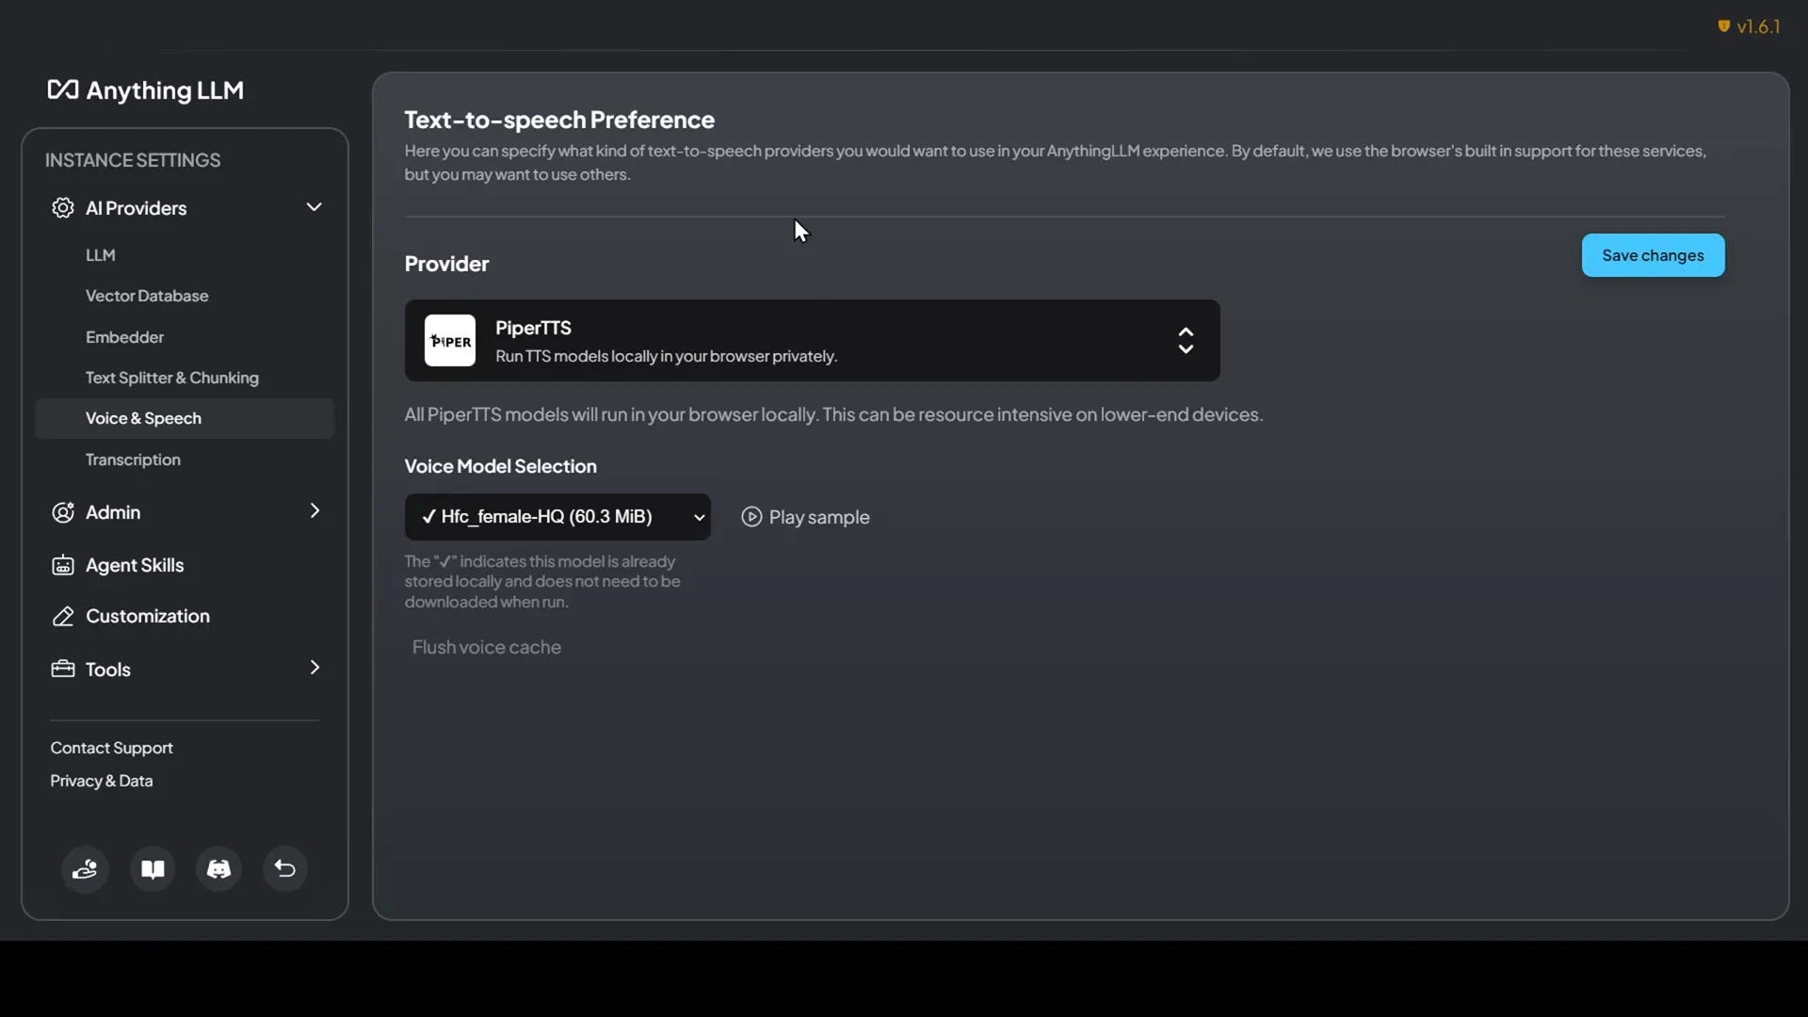
Task: Click Save changes
Action: (1653, 255)
